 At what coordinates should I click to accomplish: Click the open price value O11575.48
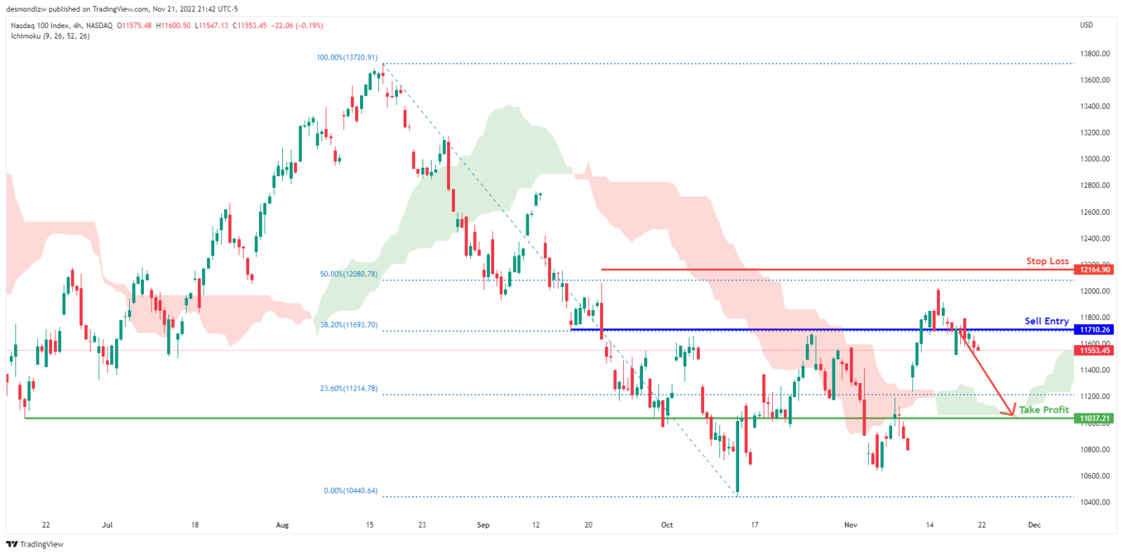(x=134, y=26)
